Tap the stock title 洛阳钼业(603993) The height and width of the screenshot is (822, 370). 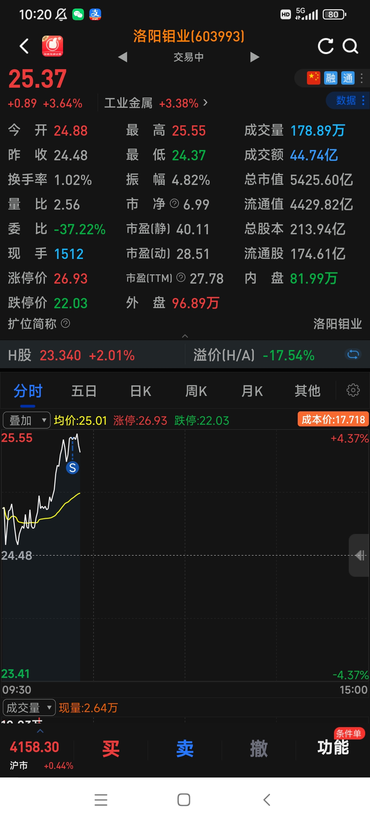click(x=189, y=36)
